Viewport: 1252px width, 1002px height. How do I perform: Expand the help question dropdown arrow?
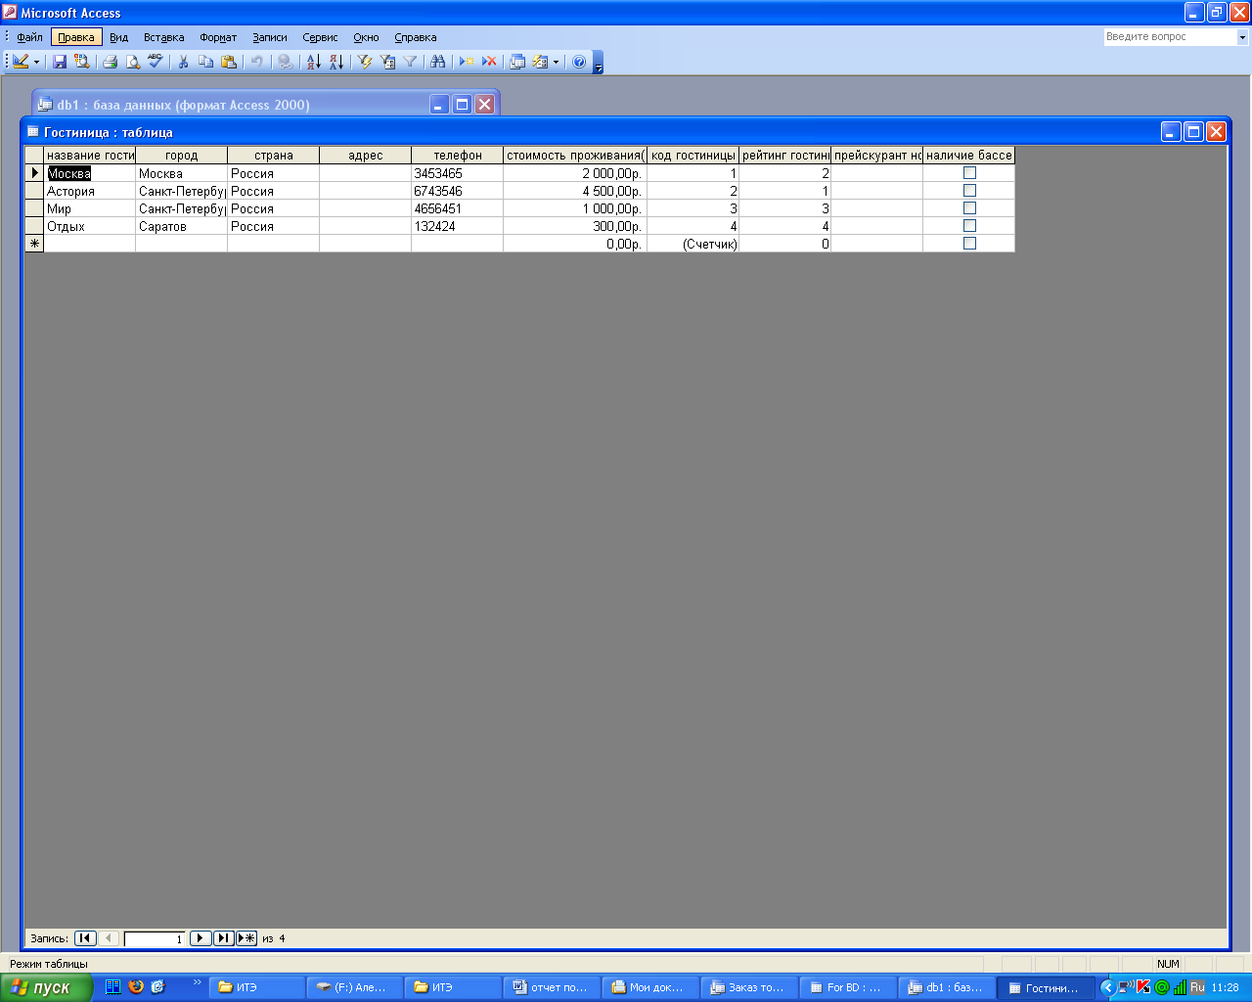pos(1242,37)
